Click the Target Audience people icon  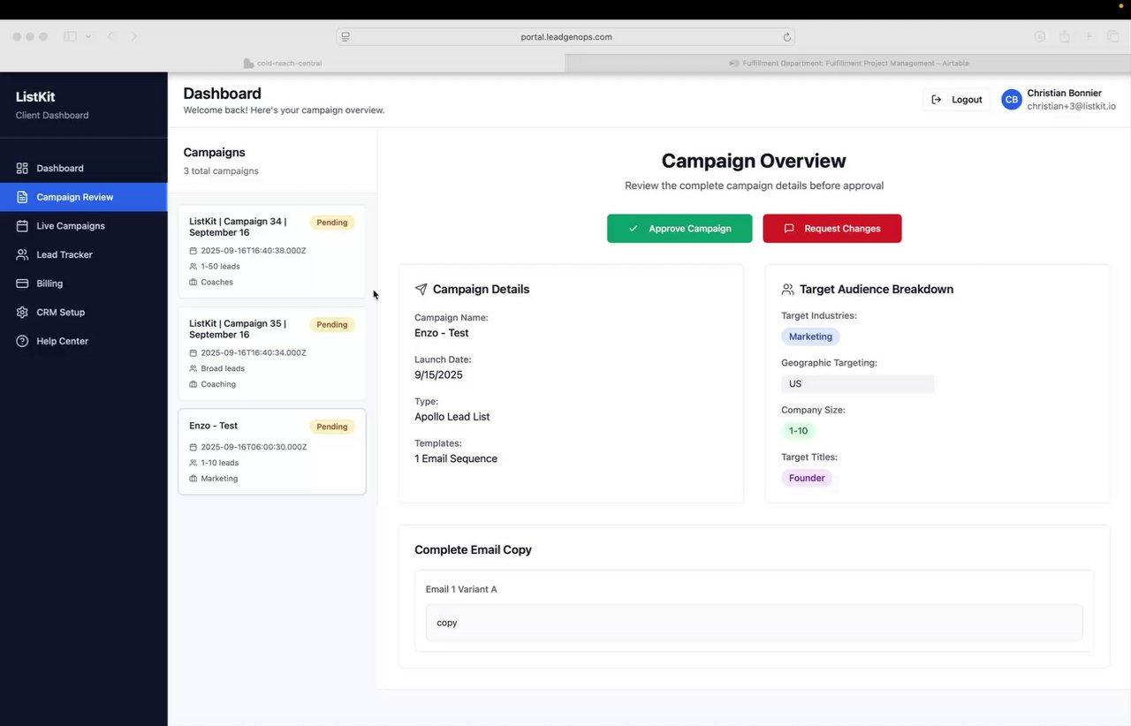click(787, 289)
